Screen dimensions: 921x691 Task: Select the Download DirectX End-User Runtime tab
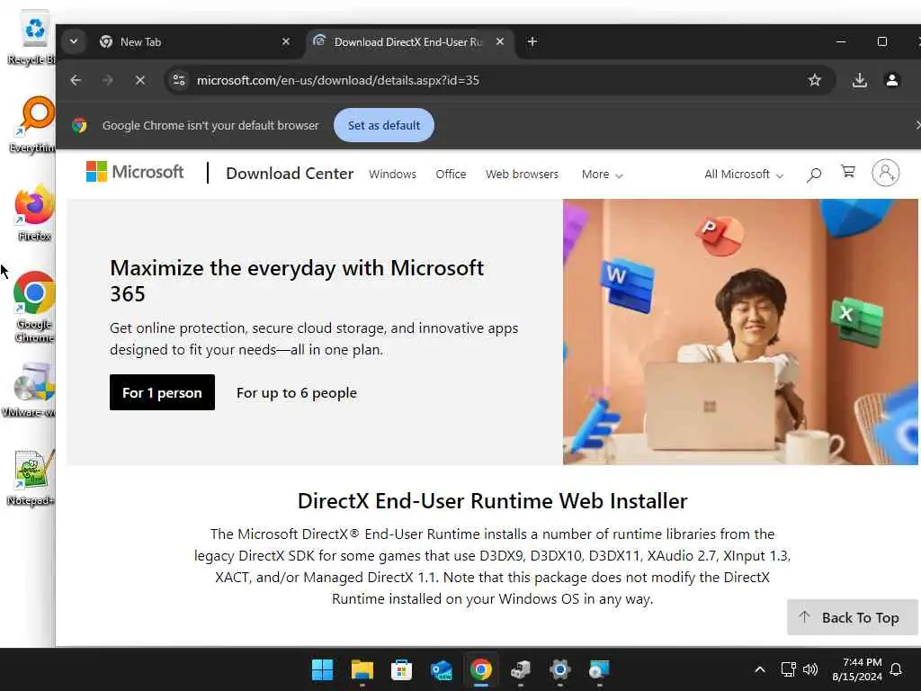(x=407, y=41)
